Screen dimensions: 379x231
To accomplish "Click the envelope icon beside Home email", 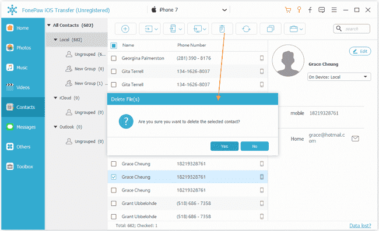I will point(355,138).
